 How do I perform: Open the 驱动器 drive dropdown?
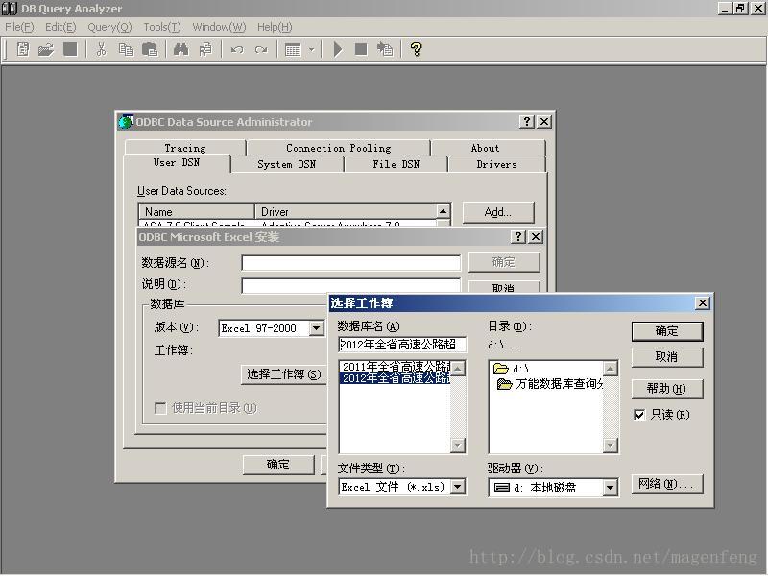pos(610,488)
